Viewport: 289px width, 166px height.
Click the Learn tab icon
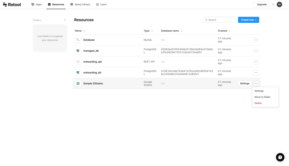tap(97, 4)
